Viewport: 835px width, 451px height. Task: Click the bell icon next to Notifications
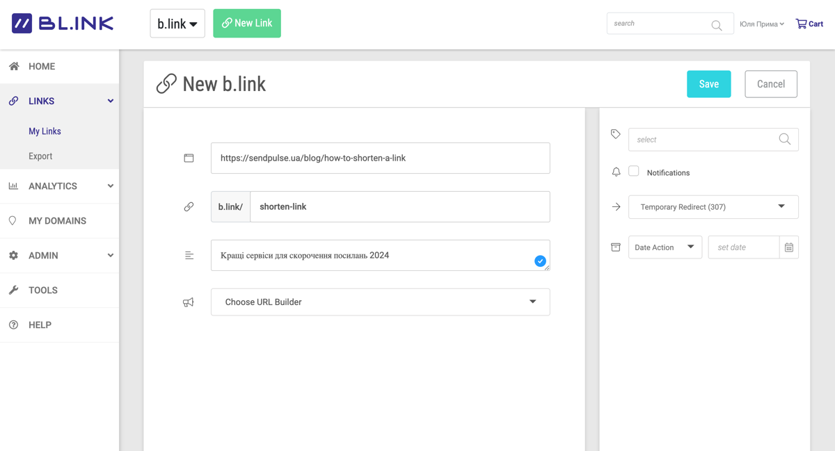coord(615,172)
